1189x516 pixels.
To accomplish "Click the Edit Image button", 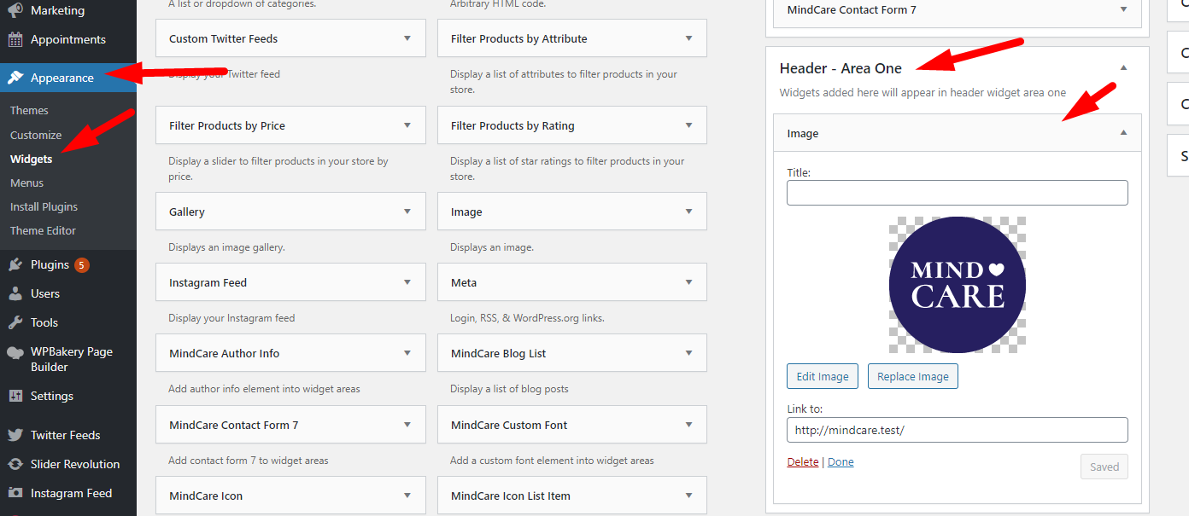I will point(823,376).
